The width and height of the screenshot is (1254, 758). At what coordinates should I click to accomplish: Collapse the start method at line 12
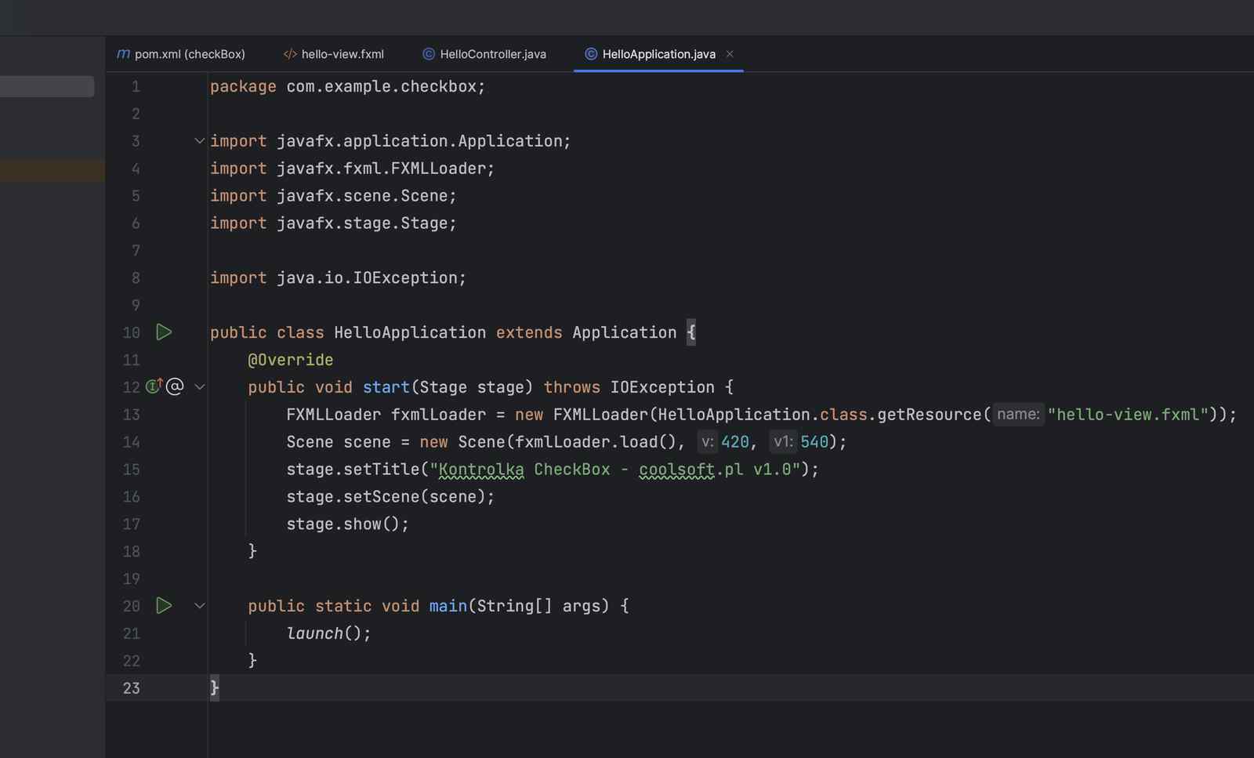point(200,387)
